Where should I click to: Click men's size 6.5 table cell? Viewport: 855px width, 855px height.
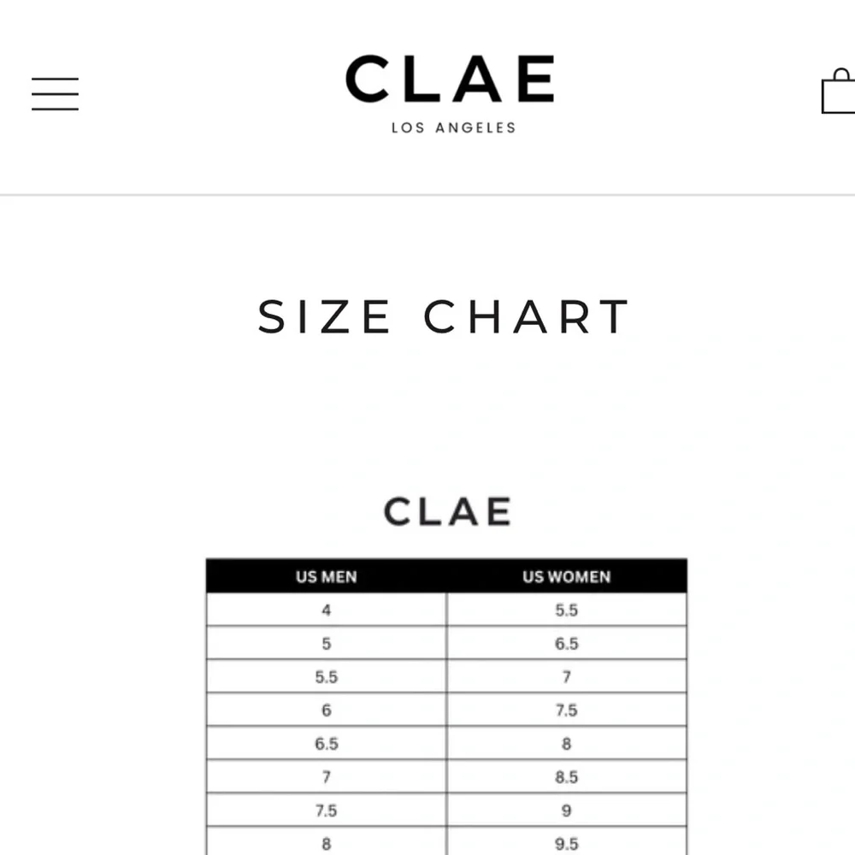(x=326, y=743)
